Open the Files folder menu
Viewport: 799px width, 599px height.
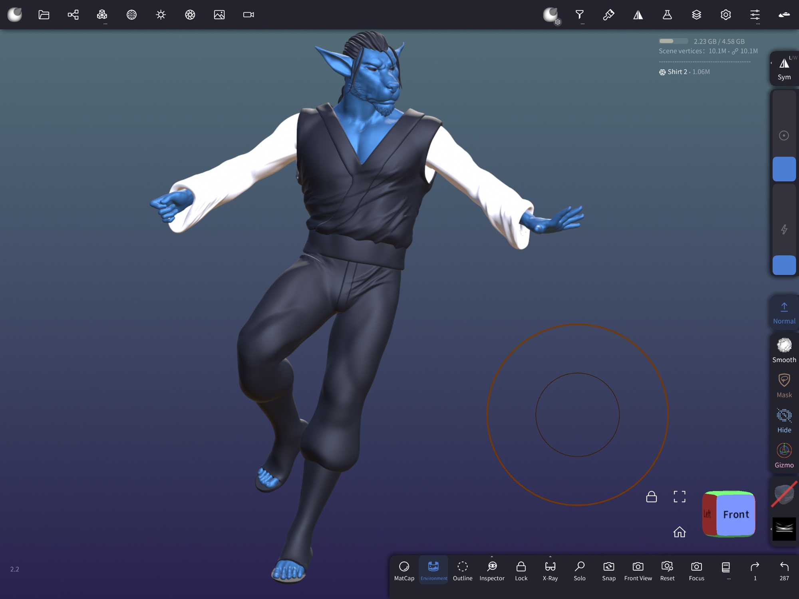(44, 15)
